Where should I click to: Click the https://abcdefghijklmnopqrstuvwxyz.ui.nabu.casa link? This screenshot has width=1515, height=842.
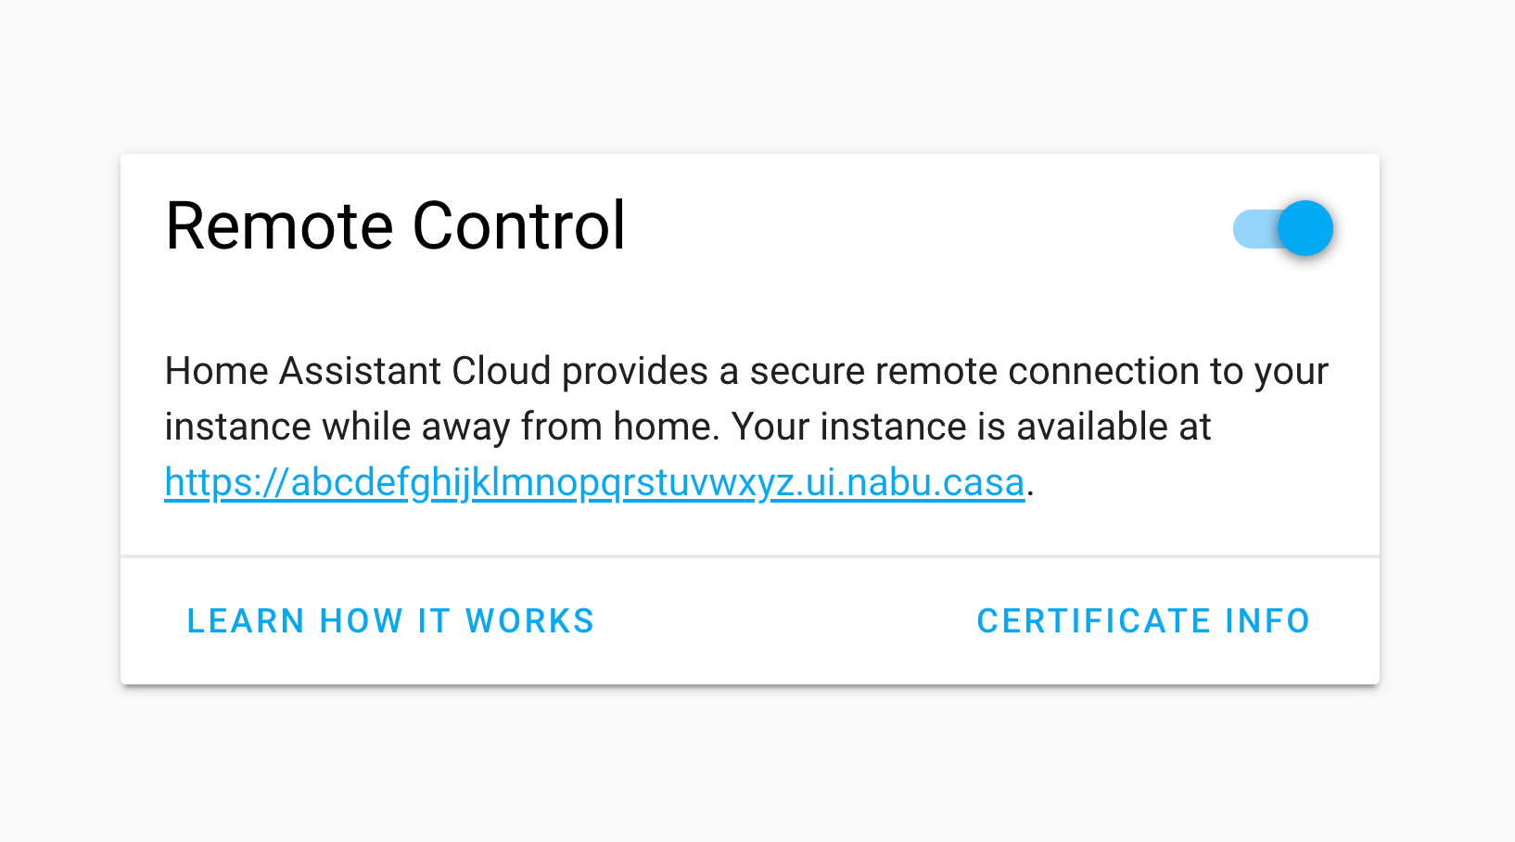pyautogui.click(x=593, y=482)
